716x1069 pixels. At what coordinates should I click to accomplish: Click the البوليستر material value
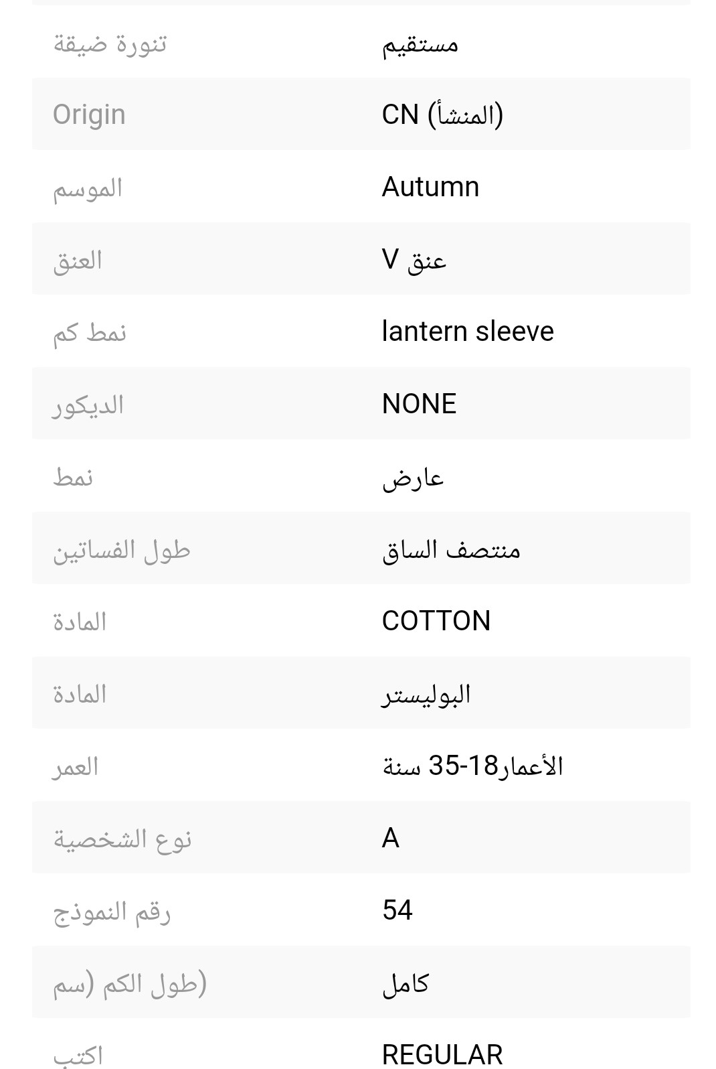(x=426, y=694)
